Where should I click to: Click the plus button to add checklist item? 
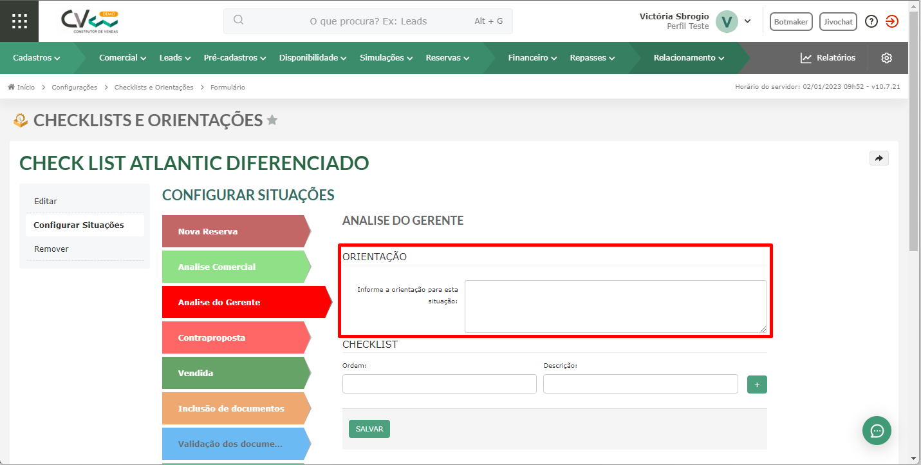[x=757, y=384]
